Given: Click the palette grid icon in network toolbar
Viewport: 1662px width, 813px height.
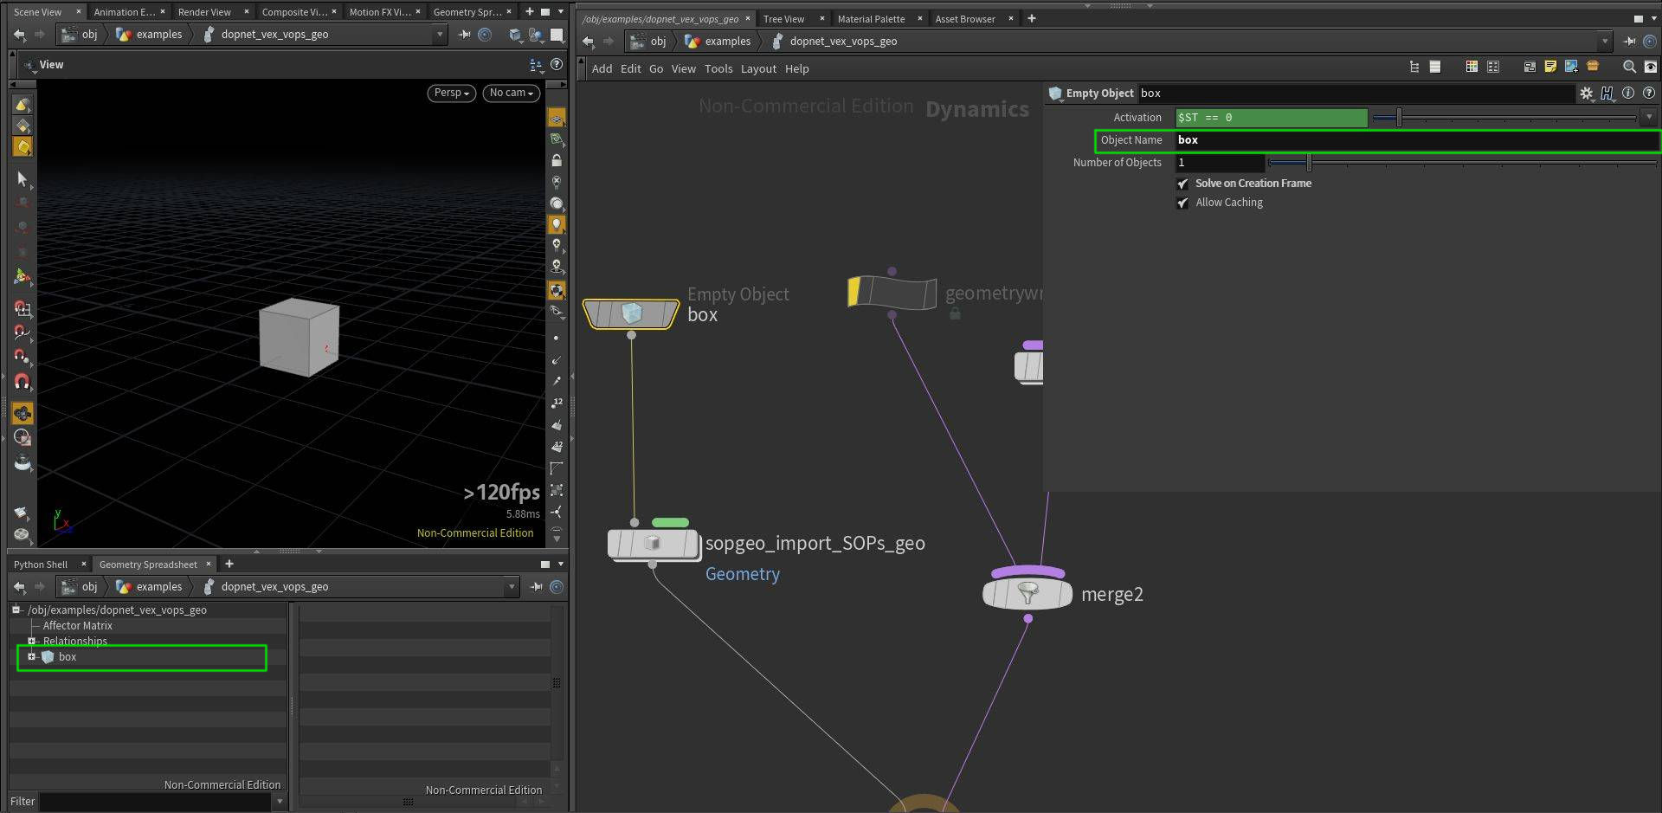Looking at the screenshot, I should point(1472,67).
